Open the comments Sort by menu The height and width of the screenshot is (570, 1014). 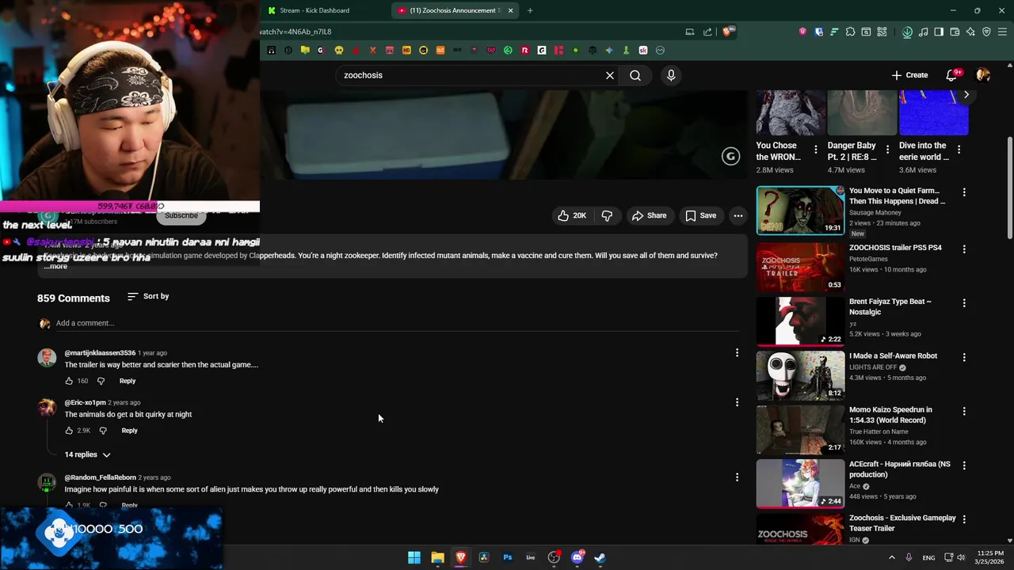(x=148, y=296)
